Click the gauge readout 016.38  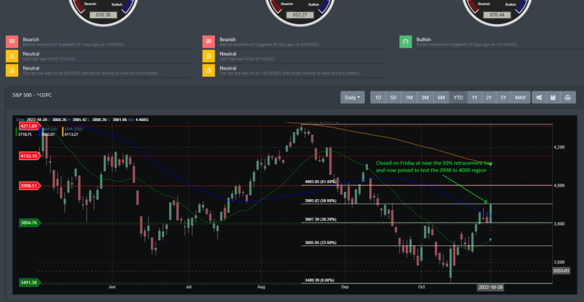[103, 15]
